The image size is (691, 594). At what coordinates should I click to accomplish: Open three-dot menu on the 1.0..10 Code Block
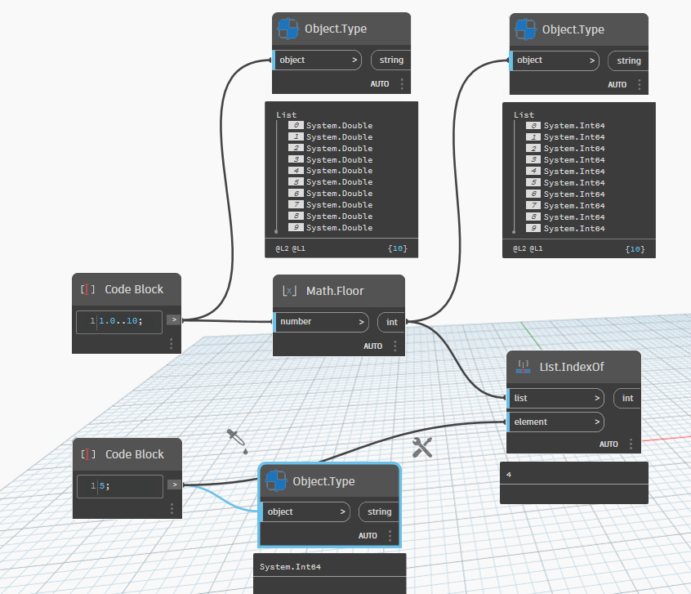point(171,343)
